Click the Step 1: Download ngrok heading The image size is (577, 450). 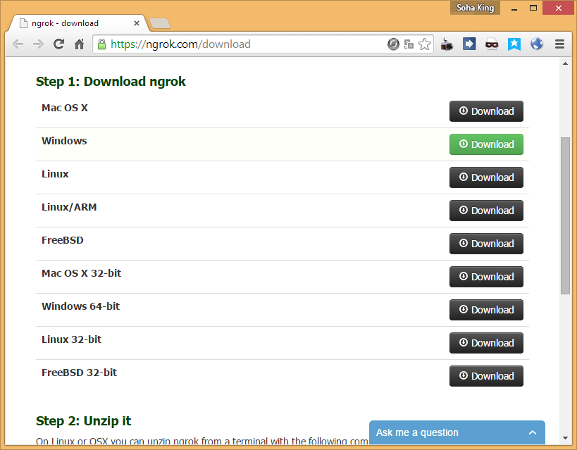tap(111, 81)
